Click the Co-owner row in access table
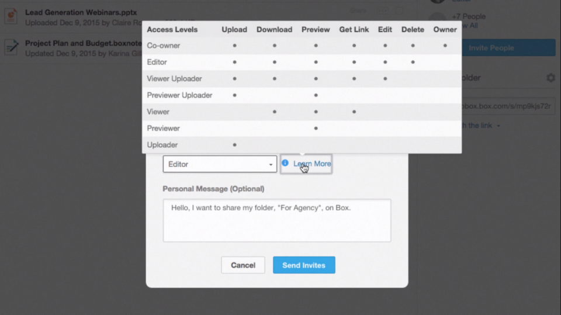This screenshot has width=561, height=315. 302,46
